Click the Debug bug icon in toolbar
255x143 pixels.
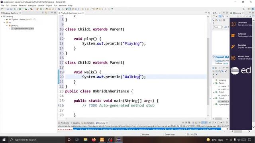coord(15,9)
